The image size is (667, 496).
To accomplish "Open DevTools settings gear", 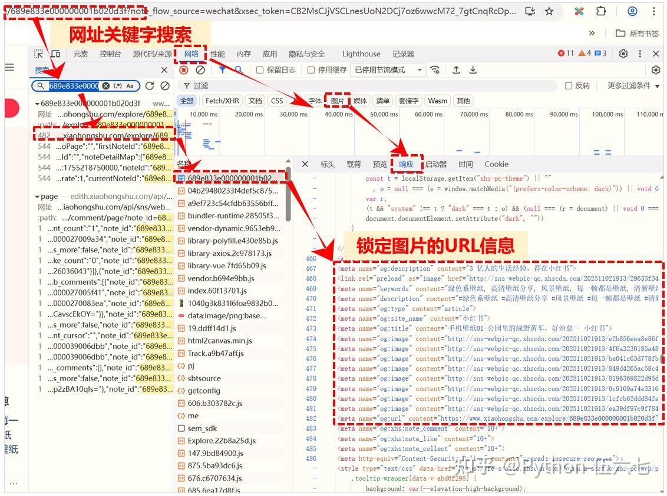I will pos(623,54).
